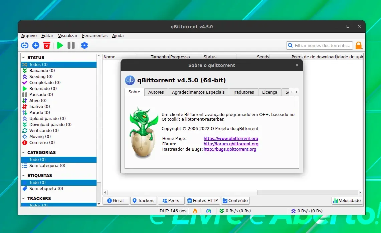Select the Upload parado (0) filter
This screenshot has height=233, width=381.
pyautogui.click(x=59, y=119)
